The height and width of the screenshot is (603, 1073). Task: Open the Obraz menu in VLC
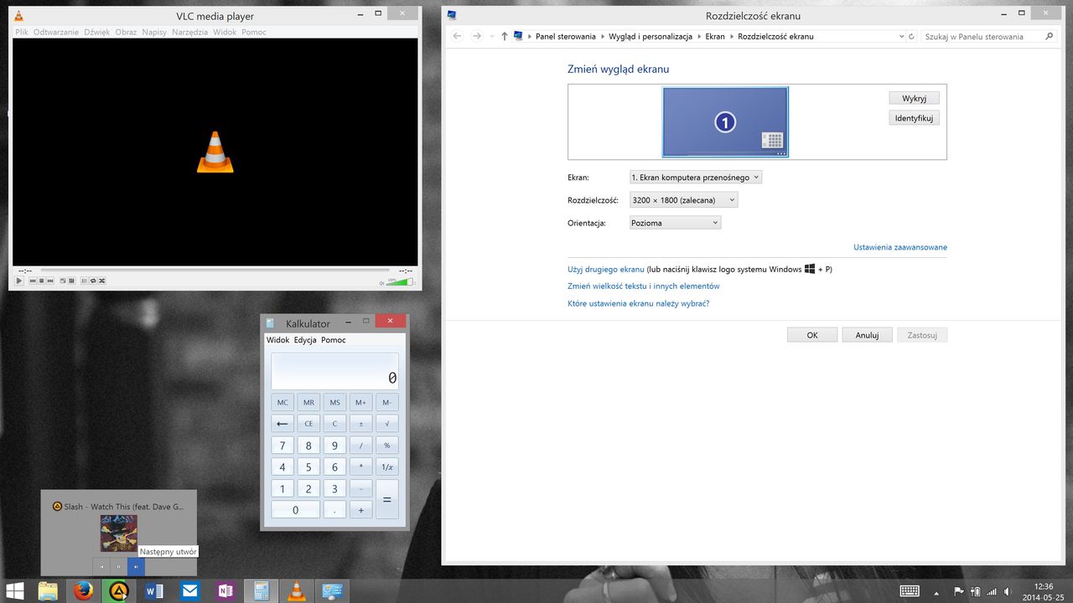tap(126, 32)
